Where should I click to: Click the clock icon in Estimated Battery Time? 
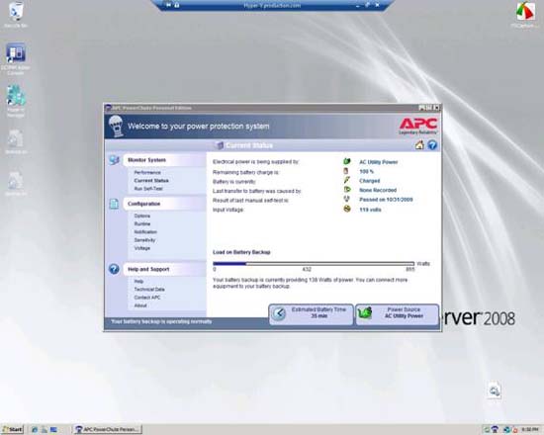click(279, 313)
